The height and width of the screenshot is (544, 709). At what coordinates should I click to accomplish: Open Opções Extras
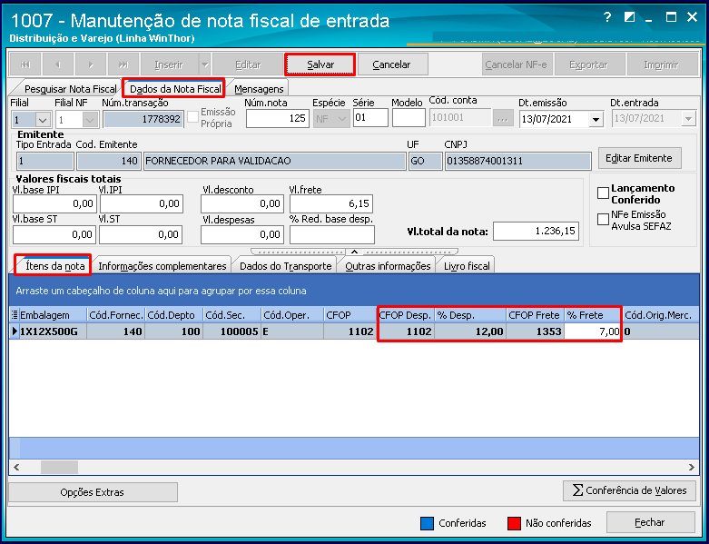coord(93,492)
